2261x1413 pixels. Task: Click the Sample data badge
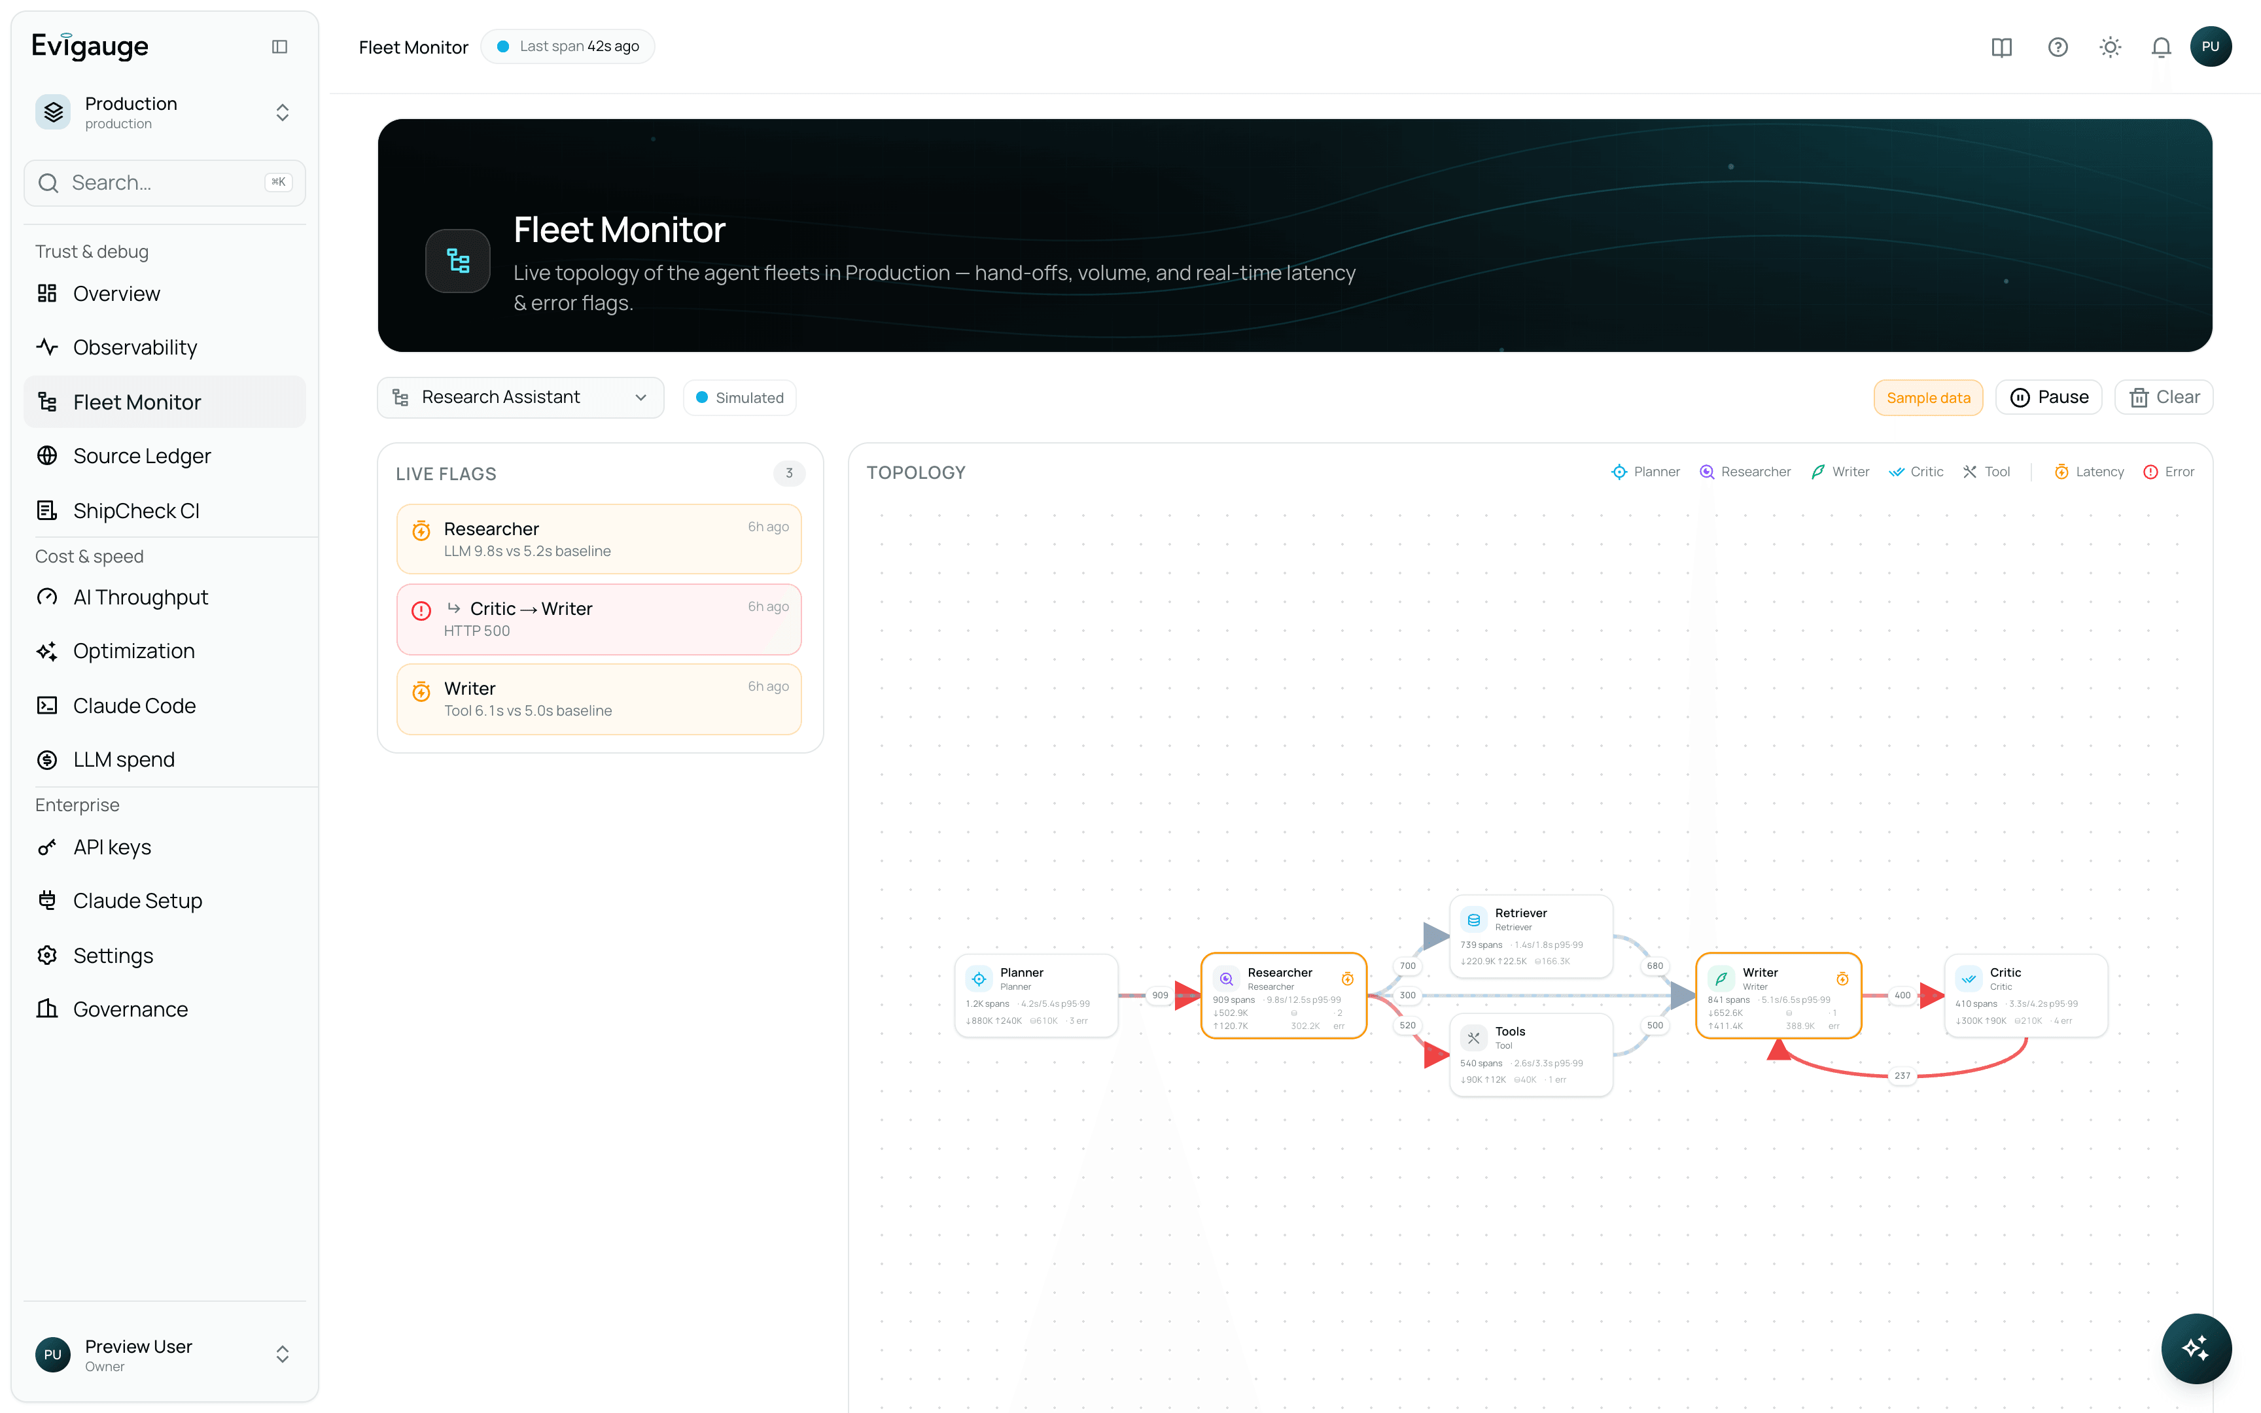[1927, 397]
